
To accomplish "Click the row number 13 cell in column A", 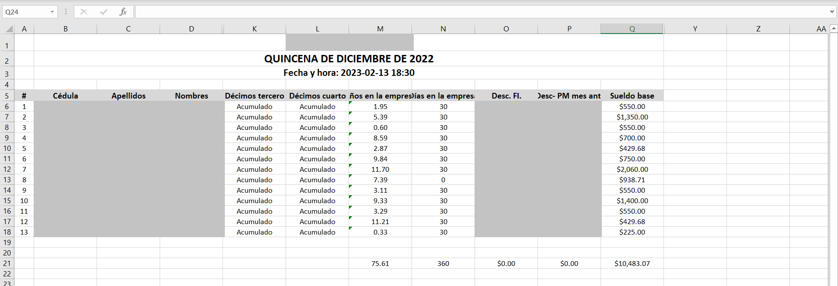I will click(24, 232).
